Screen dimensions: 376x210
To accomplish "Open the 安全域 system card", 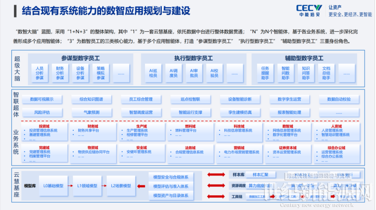I will pyautogui.click(x=141, y=153).
